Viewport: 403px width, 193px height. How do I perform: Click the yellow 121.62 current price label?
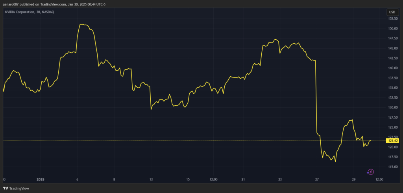(x=393, y=140)
